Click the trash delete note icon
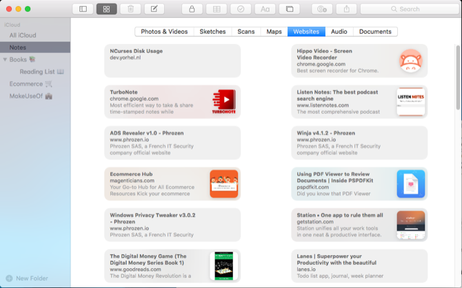This screenshot has width=462, height=288. [130, 9]
